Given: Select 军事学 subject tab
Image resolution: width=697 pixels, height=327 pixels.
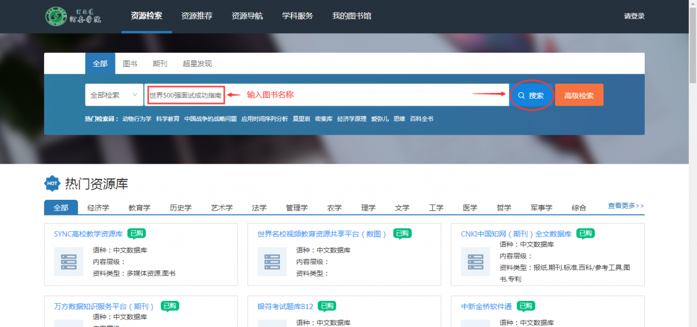Looking at the screenshot, I should [x=541, y=207].
